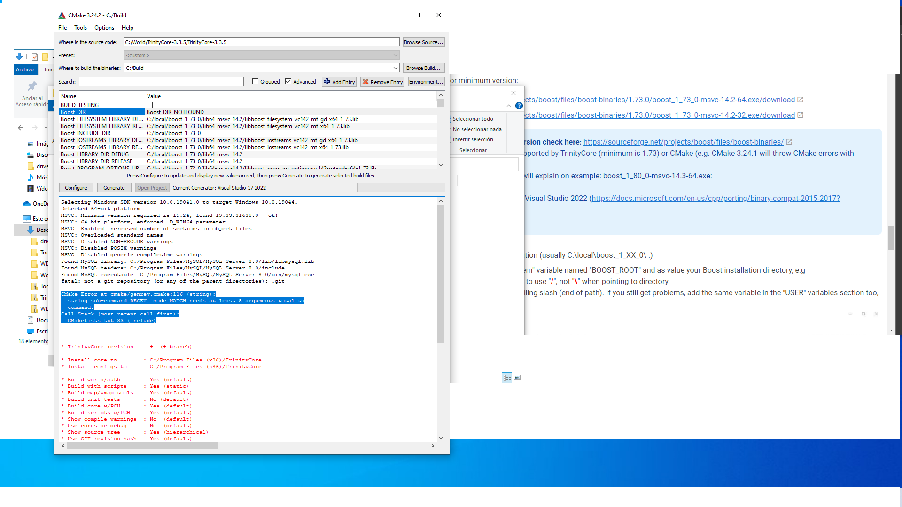Screen dimensions: 902x507
Task: Open the Tools menu in CMake
Action: tap(80, 28)
